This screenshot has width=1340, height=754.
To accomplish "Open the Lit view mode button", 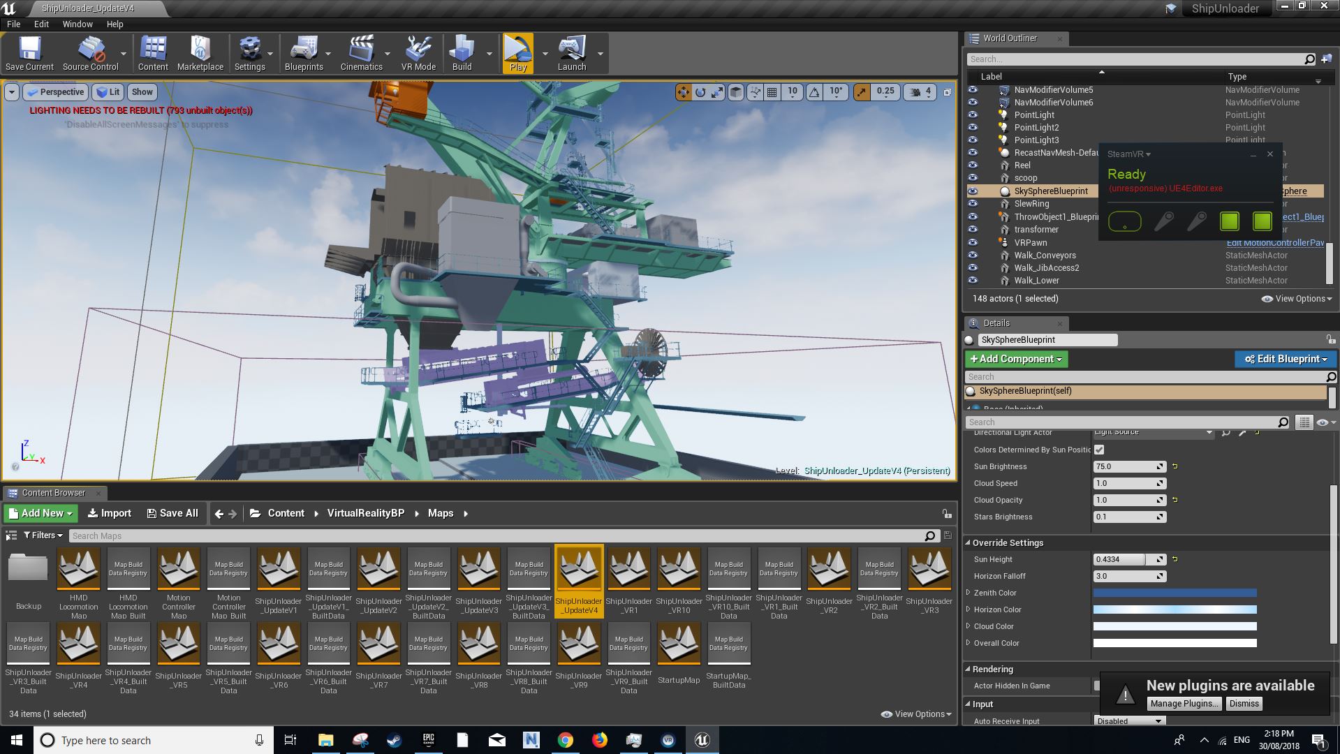I will click(108, 92).
